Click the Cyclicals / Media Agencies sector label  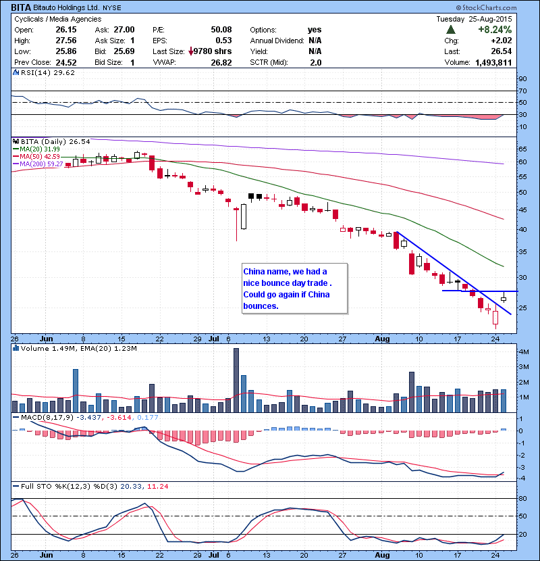[58, 19]
